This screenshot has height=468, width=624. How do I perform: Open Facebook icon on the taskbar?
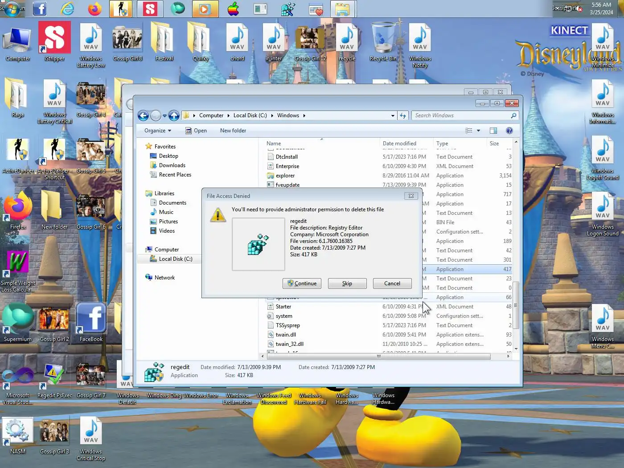click(40, 8)
